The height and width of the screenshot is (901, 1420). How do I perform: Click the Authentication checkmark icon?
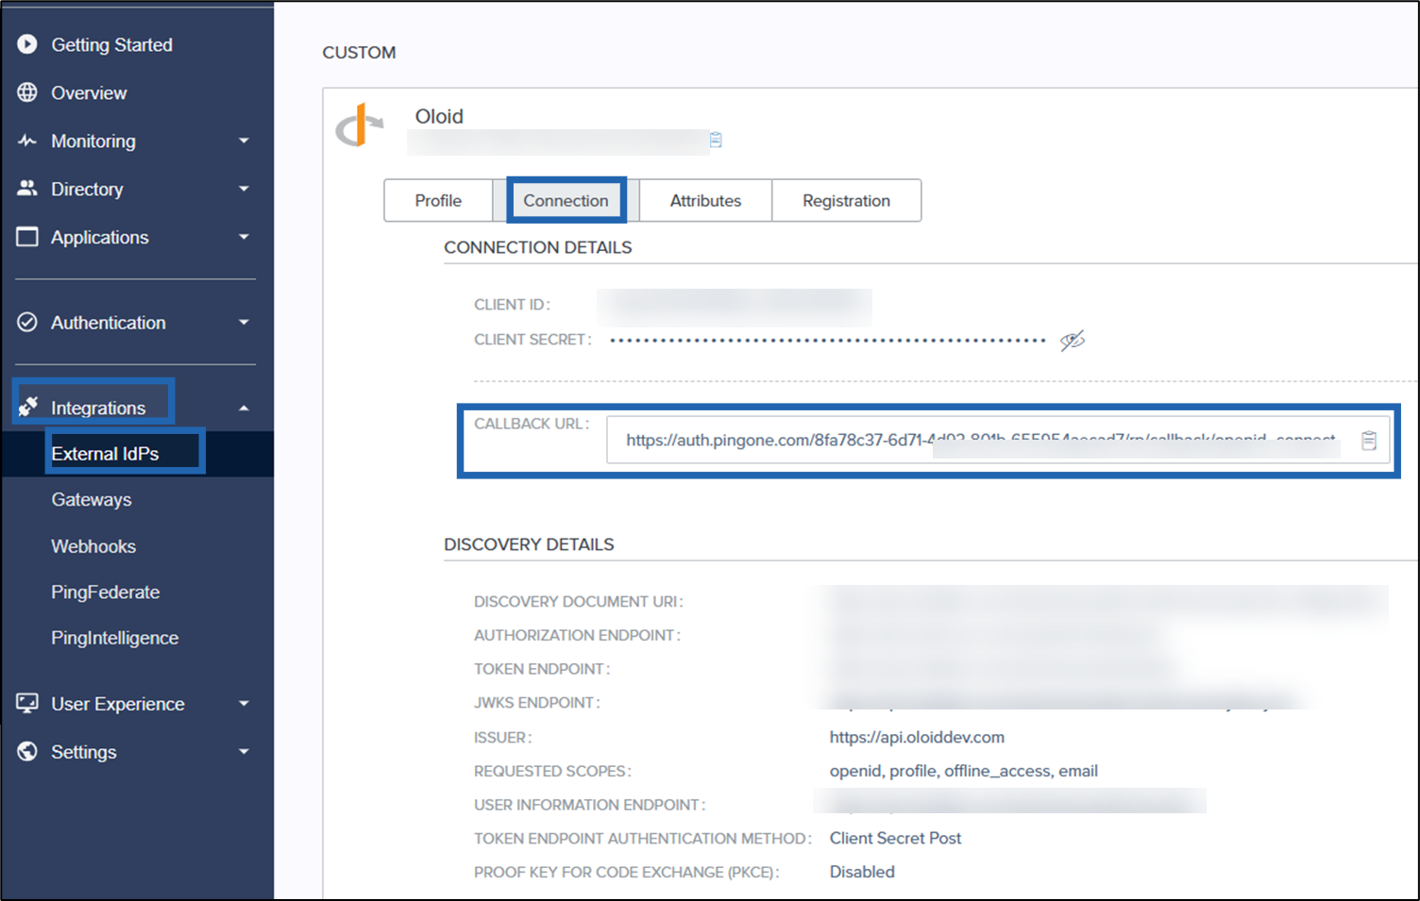[27, 322]
